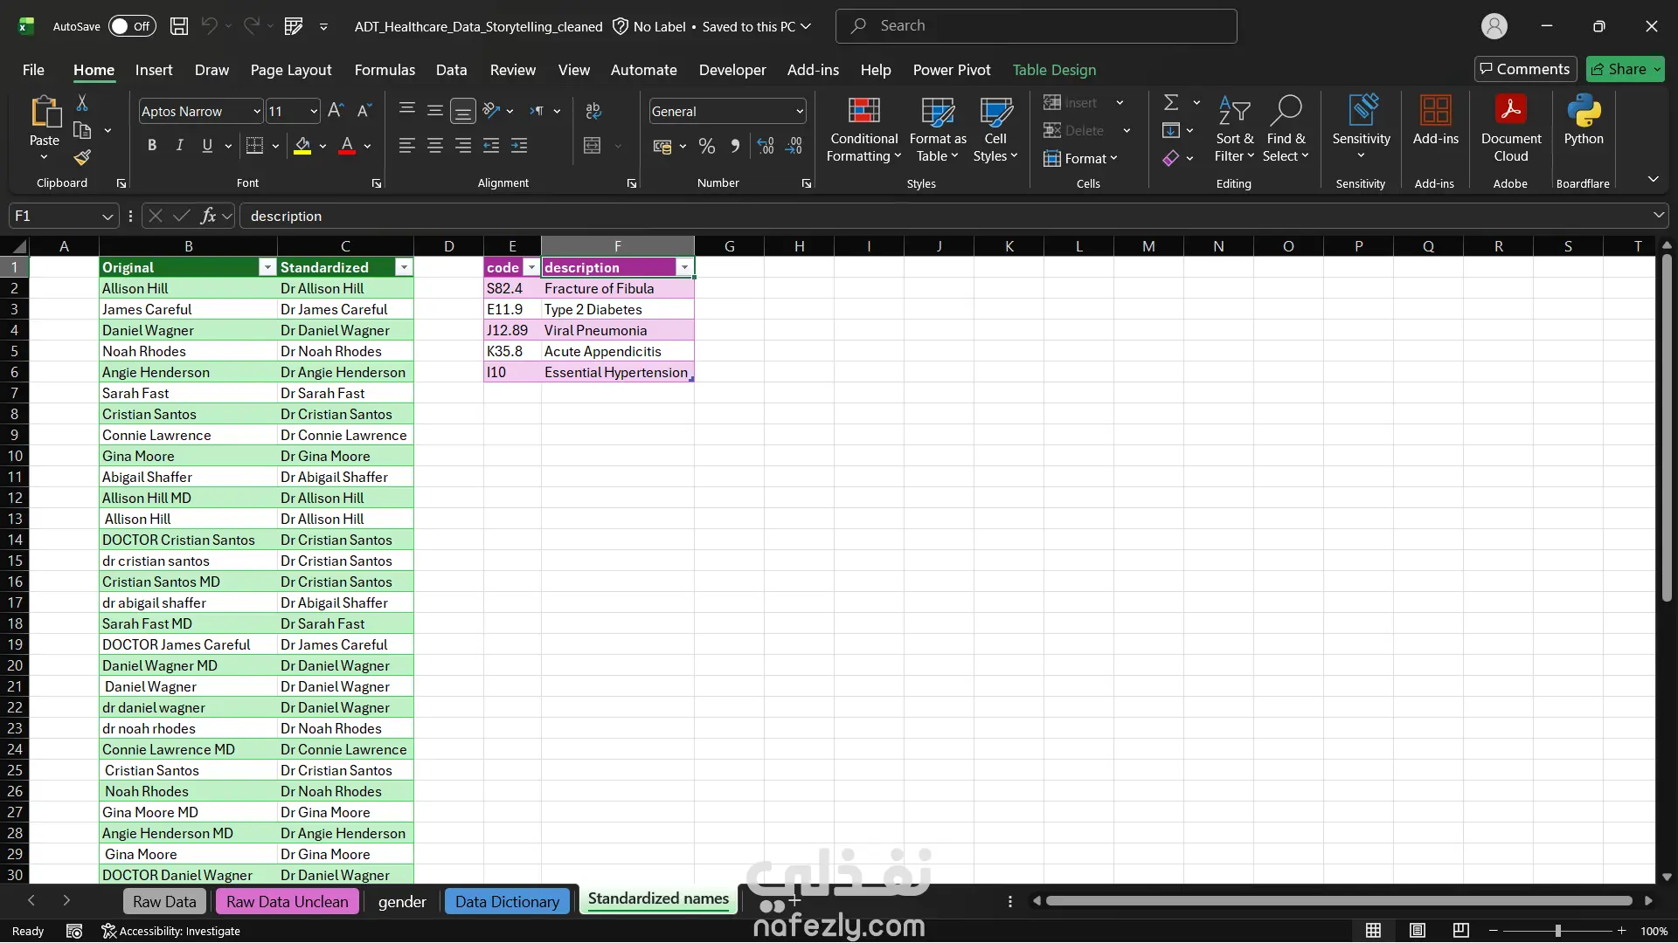Click the Insert Function fx icon
Image resolution: width=1678 pixels, height=943 pixels.
coord(208,216)
